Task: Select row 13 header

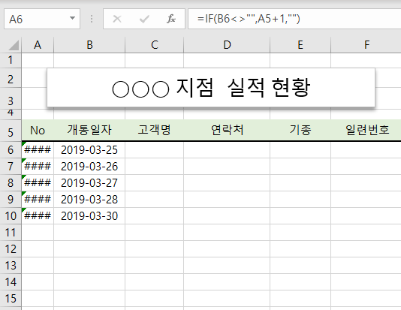Action: (11, 266)
